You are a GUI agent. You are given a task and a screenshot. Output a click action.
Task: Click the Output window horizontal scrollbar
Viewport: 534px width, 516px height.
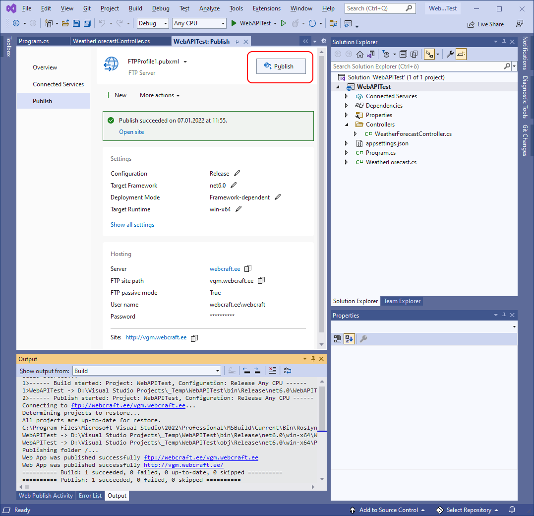pos(27,487)
